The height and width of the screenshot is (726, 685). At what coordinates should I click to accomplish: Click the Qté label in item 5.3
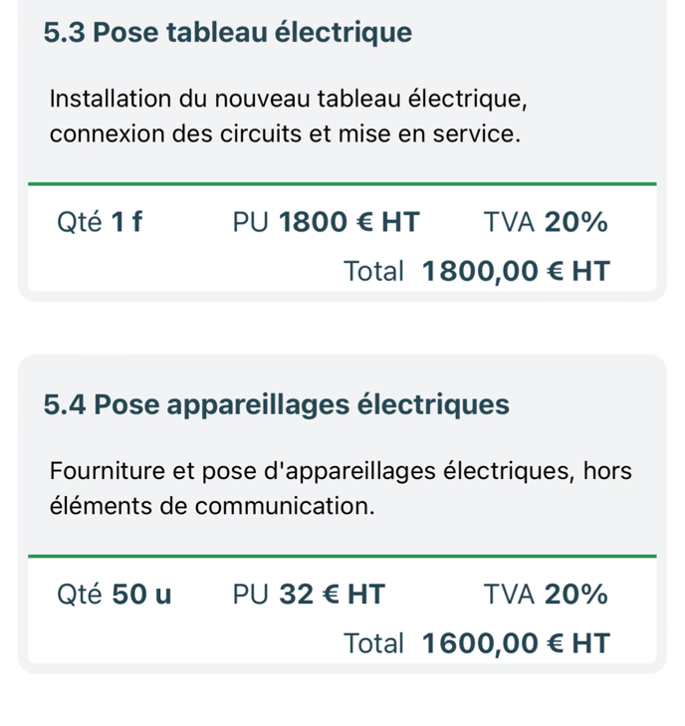coord(79,222)
